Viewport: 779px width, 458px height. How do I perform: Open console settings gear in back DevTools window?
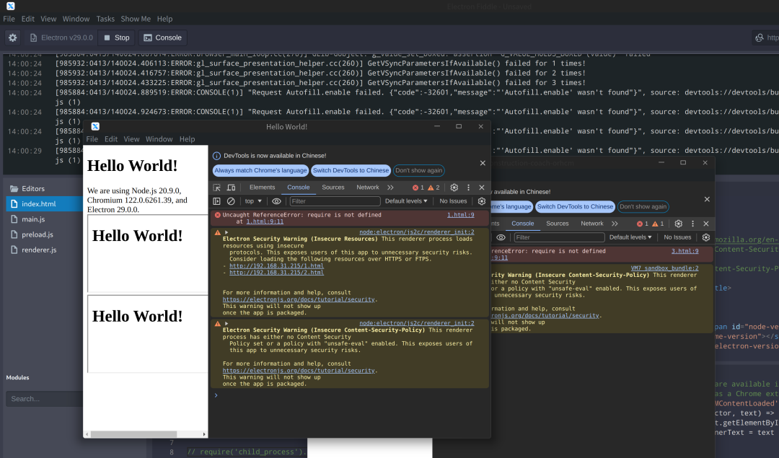[x=706, y=237]
